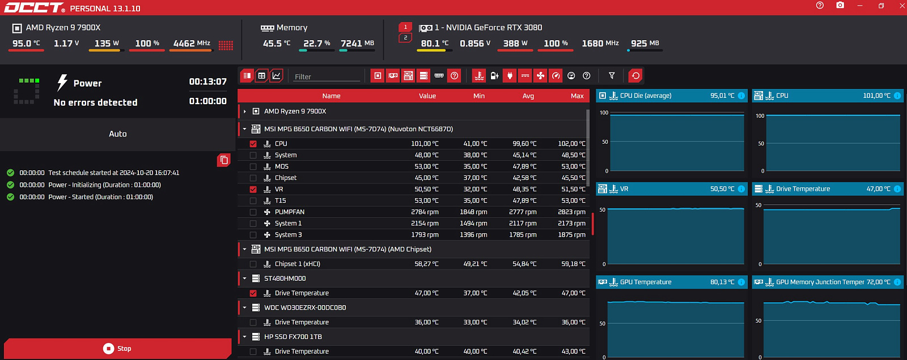Copy the test log with copy icon
The height and width of the screenshot is (360, 907).
[x=224, y=160]
